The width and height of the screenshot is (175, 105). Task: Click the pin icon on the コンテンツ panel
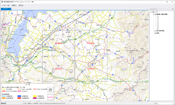click(x=173, y=9)
